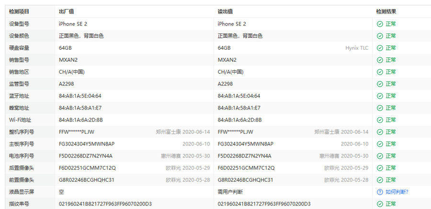Click the green check icon in 销售型号 row

(380, 60)
